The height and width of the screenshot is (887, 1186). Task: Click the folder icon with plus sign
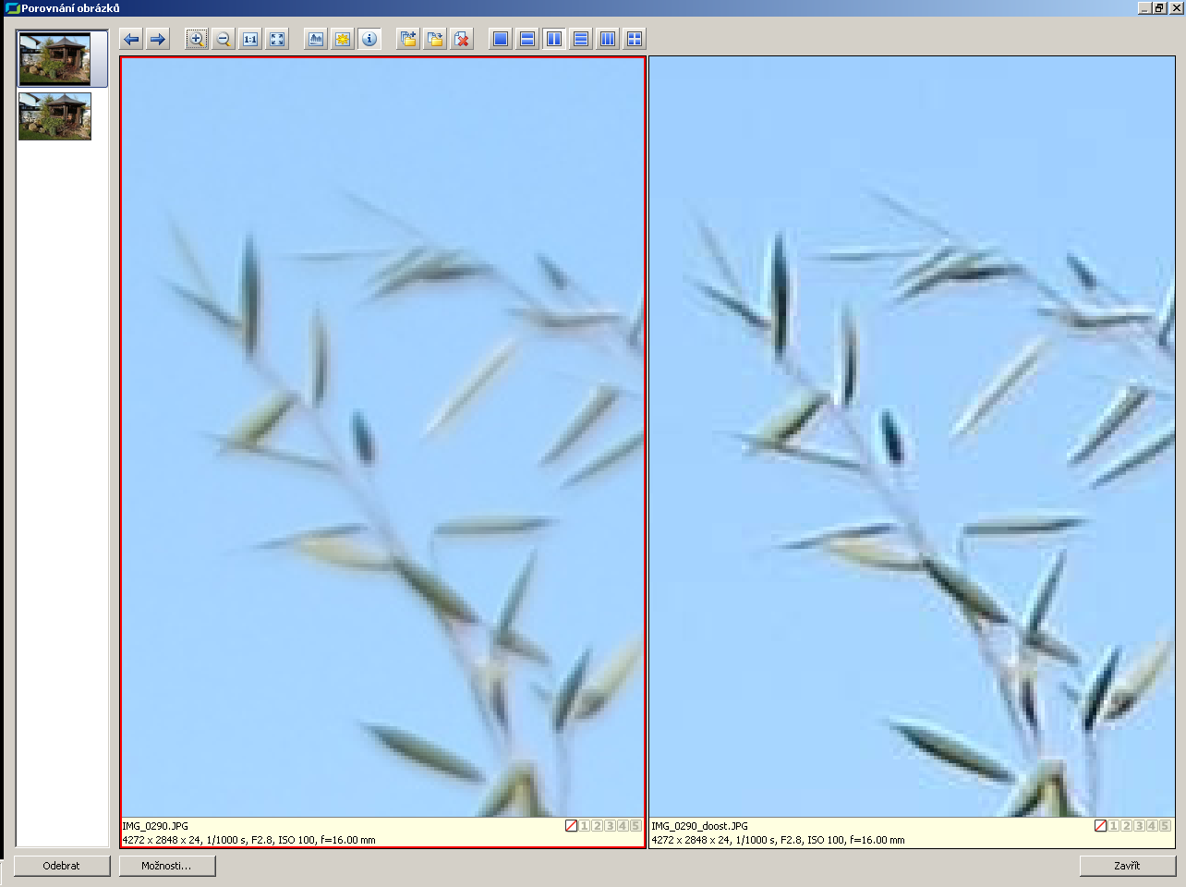pyautogui.click(x=408, y=39)
